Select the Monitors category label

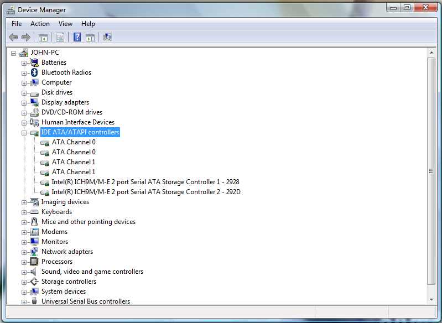click(55, 242)
